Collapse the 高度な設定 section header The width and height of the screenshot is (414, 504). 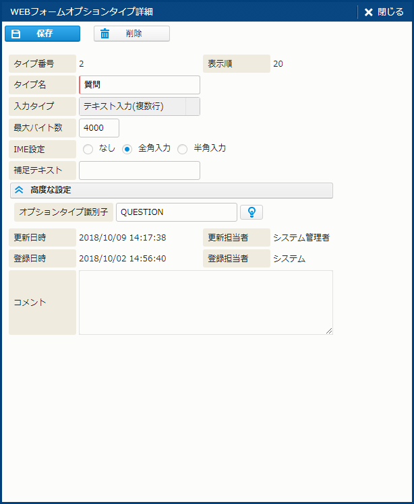tap(171, 191)
